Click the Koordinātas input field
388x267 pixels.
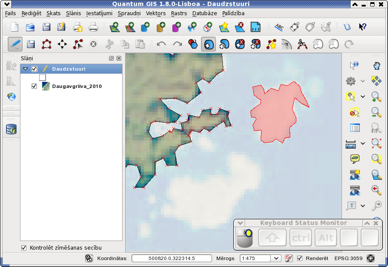172,258
